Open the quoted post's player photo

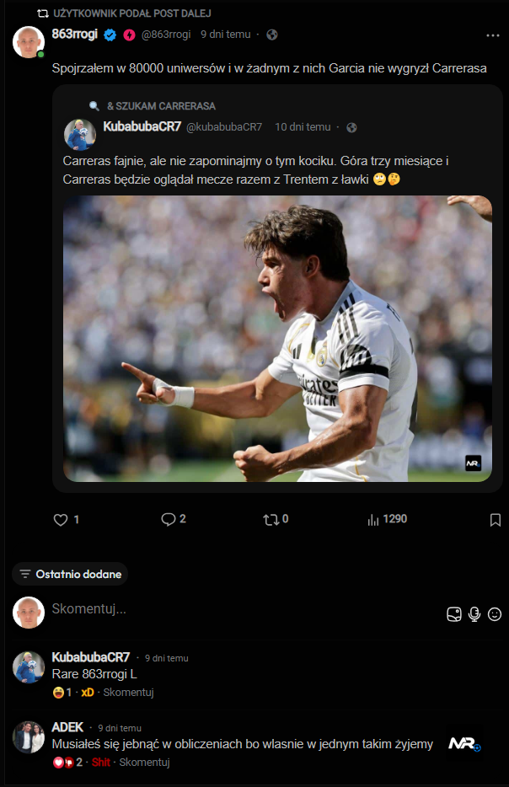coord(277,339)
